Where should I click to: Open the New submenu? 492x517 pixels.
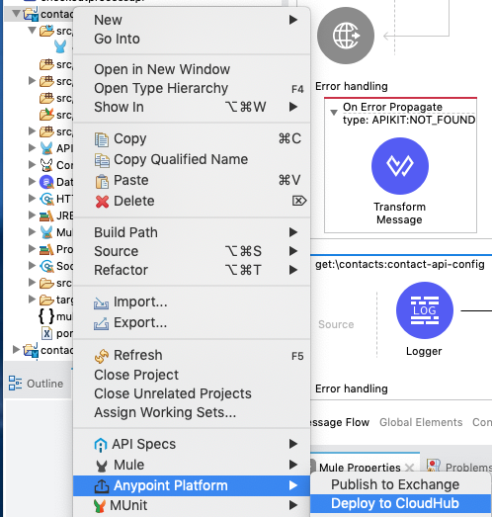click(x=191, y=20)
